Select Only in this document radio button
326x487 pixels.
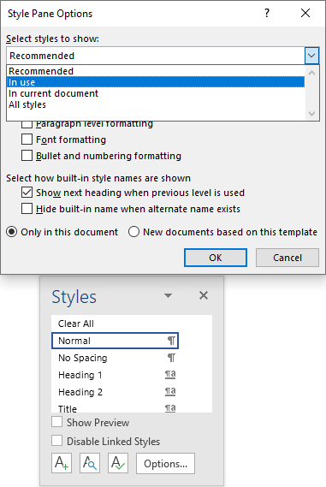point(12,232)
